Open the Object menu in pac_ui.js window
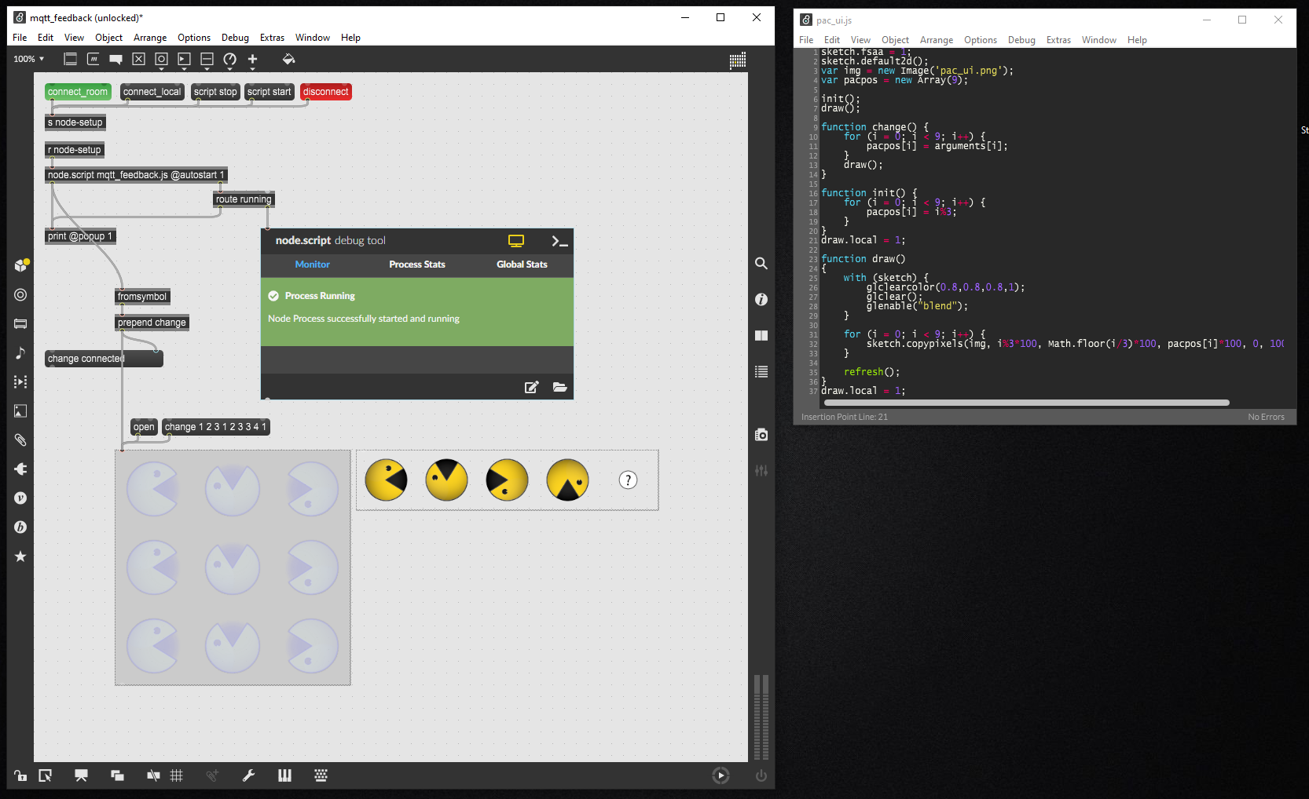Screen dimensions: 1309x799 click(x=895, y=40)
